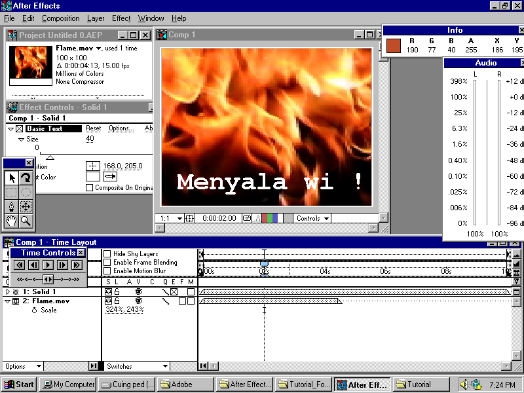
Task: Click Reset for Basic Text effect
Action: [93, 128]
